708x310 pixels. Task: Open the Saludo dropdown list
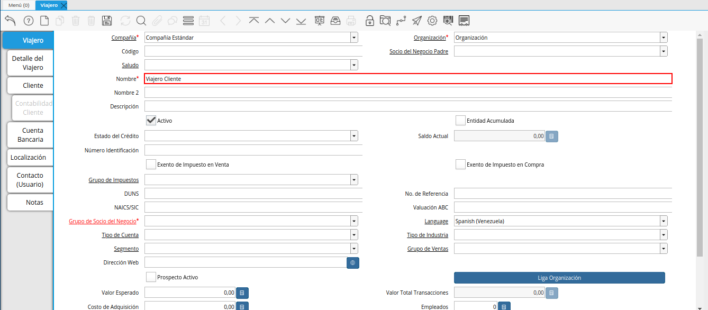(354, 65)
